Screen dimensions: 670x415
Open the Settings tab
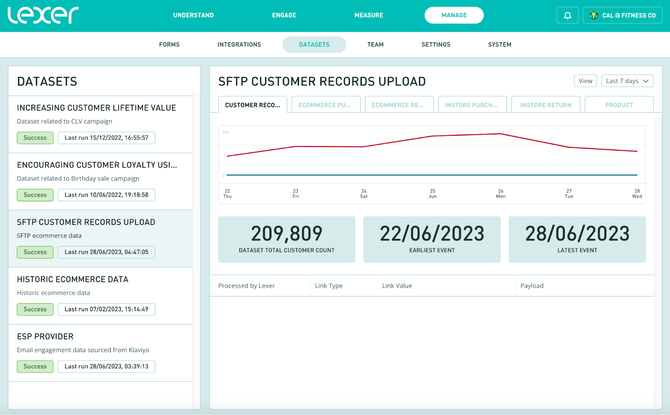[435, 44]
